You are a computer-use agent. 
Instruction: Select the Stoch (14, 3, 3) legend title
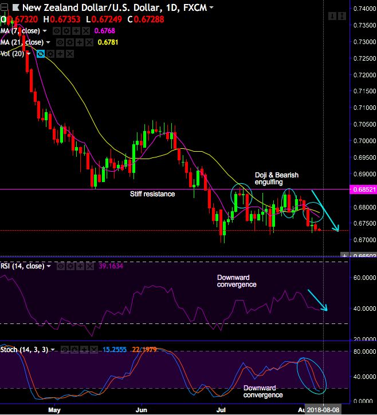point(25,350)
